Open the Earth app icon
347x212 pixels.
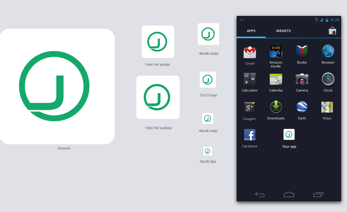click(302, 107)
